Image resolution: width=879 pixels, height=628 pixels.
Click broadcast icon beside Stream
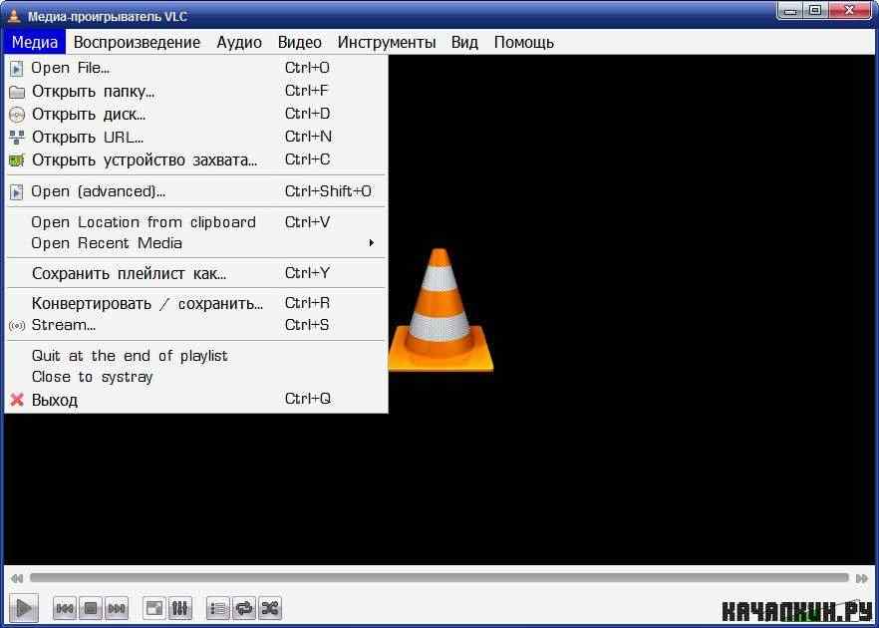pos(17,326)
